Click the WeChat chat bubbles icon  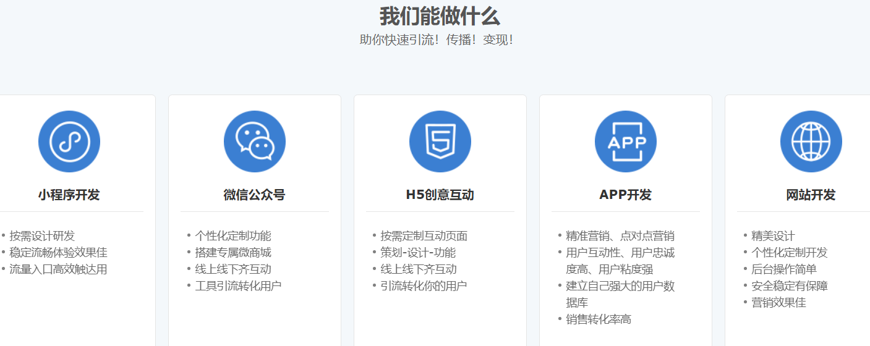coord(255,141)
